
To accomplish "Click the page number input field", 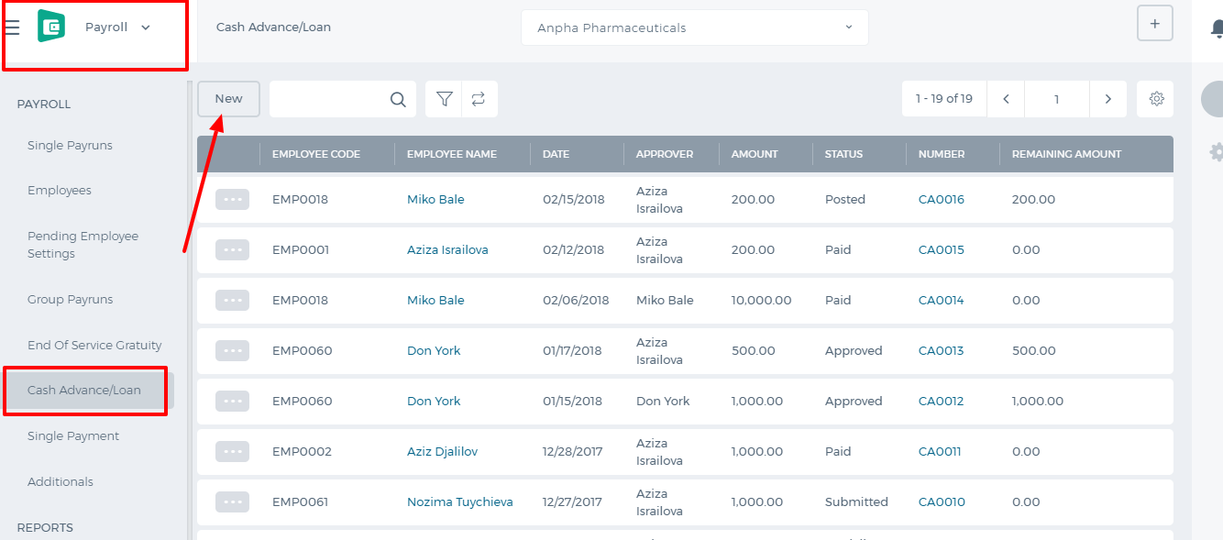I will coord(1057,99).
